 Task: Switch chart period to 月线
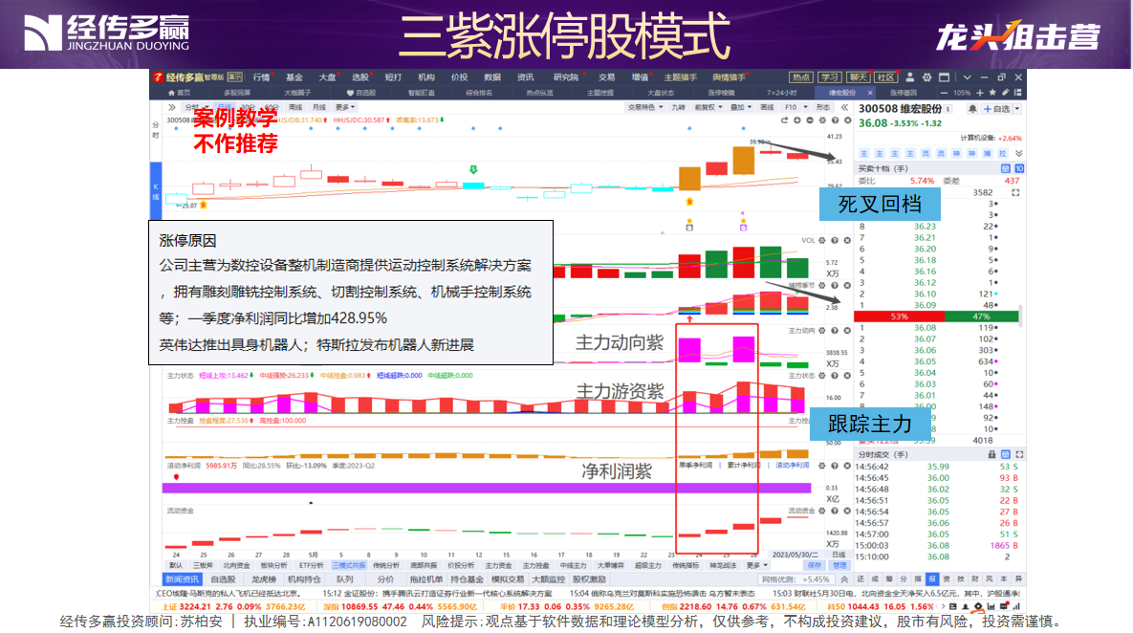tap(318, 108)
